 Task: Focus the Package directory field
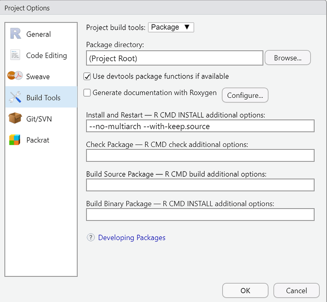175,58
